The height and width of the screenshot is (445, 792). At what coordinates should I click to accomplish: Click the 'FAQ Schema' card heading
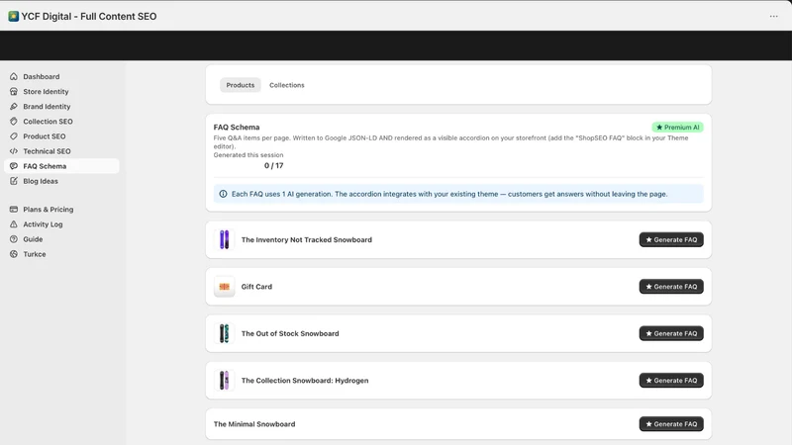(237, 128)
